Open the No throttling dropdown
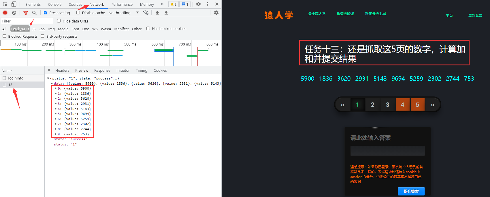The height and width of the screenshot is (197, 490). [x=123, y=13]
